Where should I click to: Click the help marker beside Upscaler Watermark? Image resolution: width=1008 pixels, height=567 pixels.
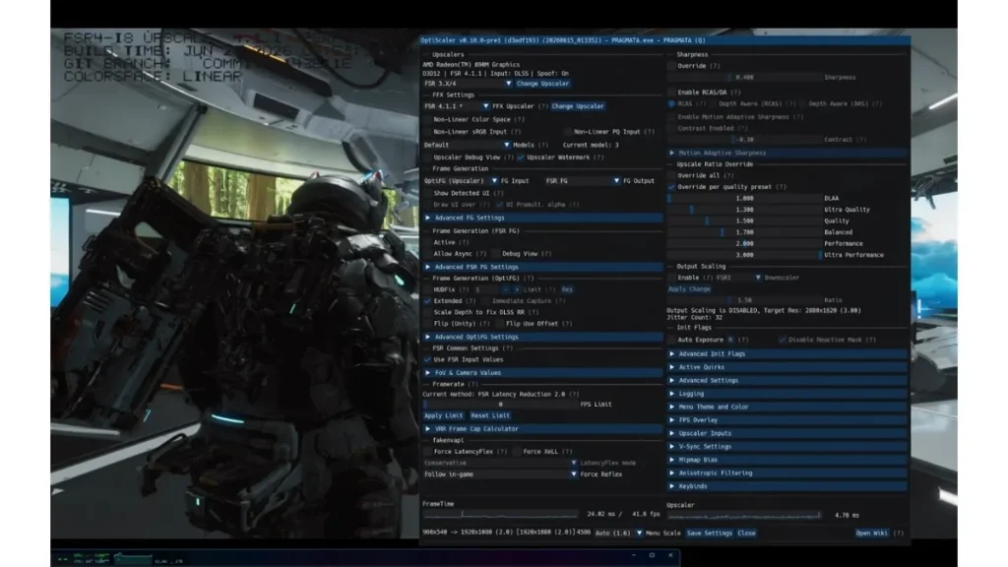pos(598,157)
